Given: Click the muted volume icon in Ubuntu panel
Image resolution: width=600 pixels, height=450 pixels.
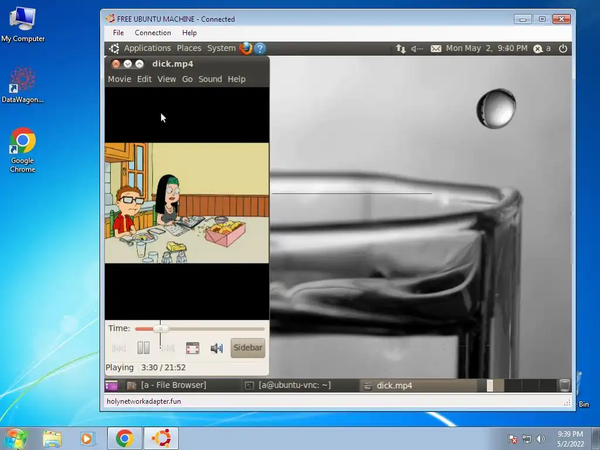Looking at the screenshot, I should click(417, 49).
